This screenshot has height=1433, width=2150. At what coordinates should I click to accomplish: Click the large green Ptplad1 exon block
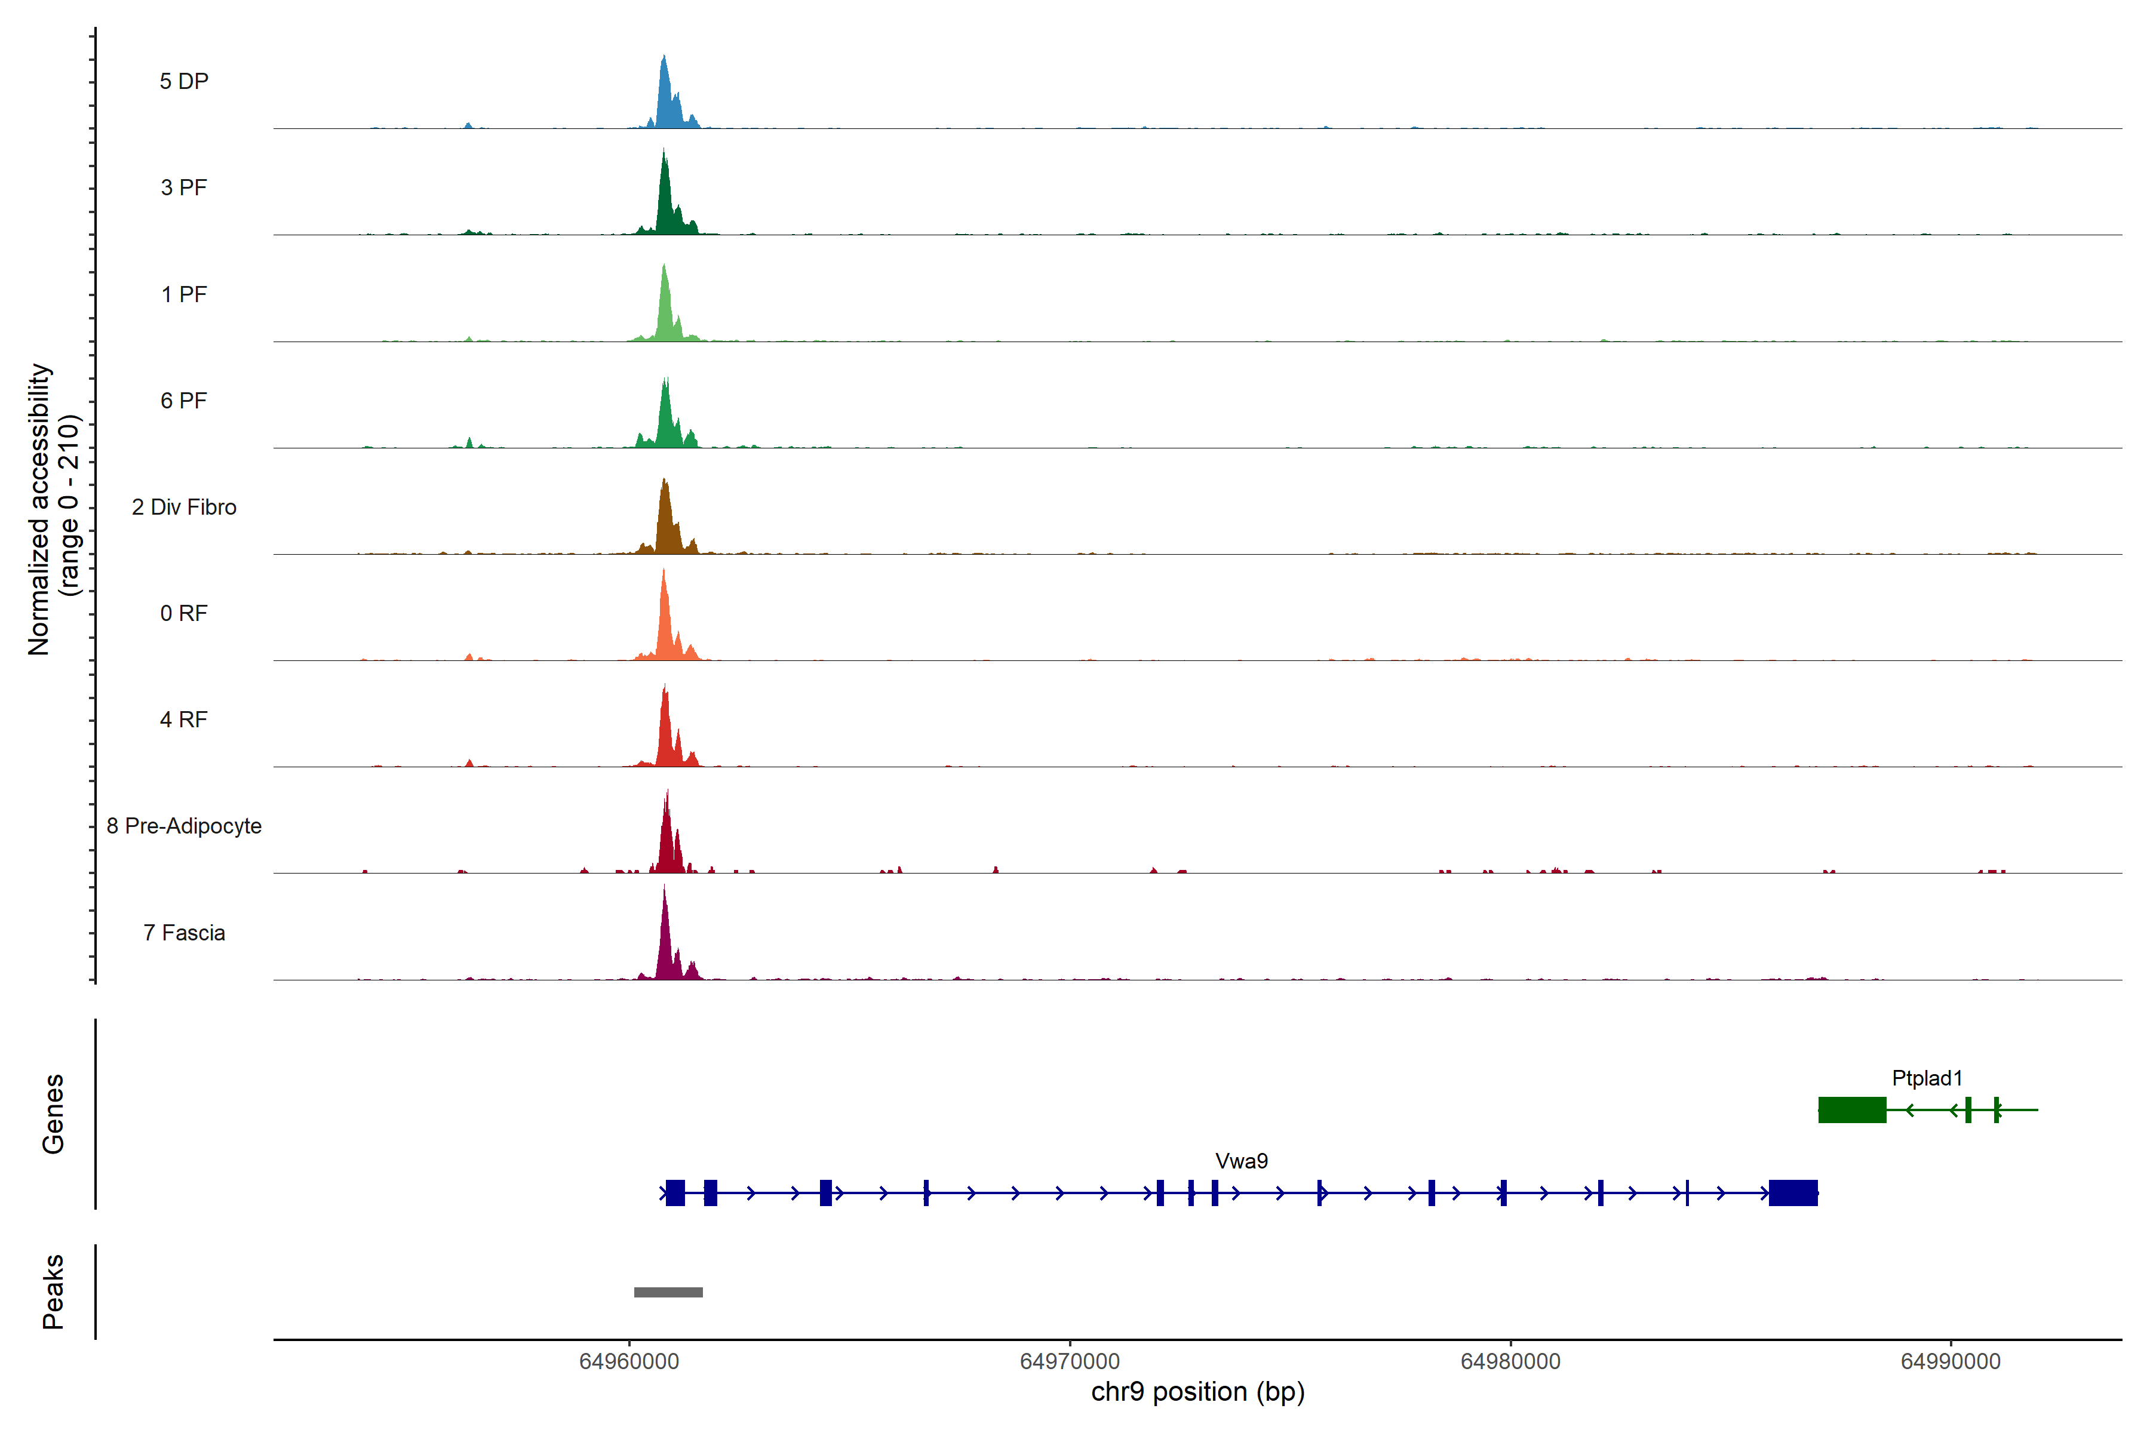[1852, 1109]
